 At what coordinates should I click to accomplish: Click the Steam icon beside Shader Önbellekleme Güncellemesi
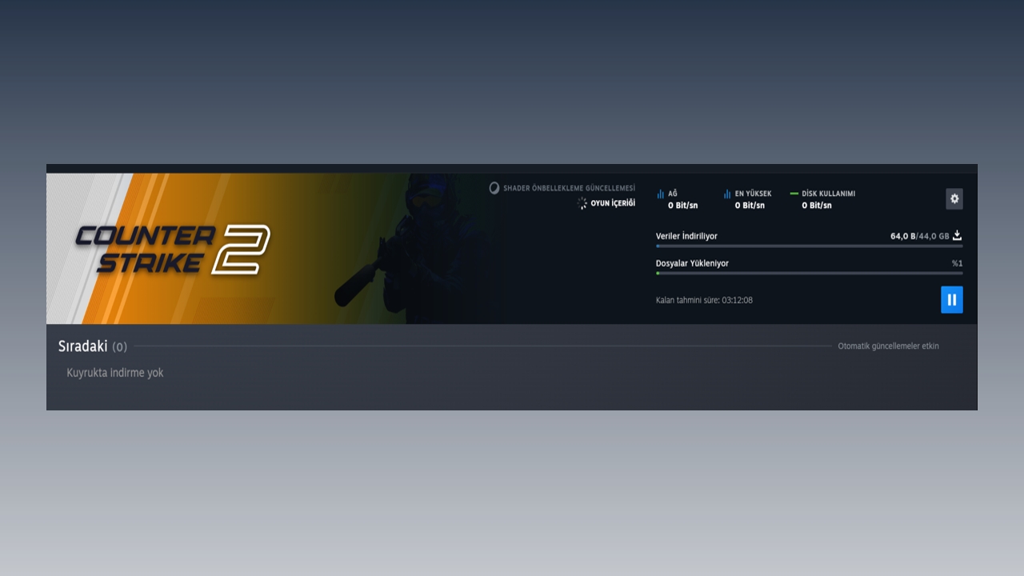[x=494, y=188]
